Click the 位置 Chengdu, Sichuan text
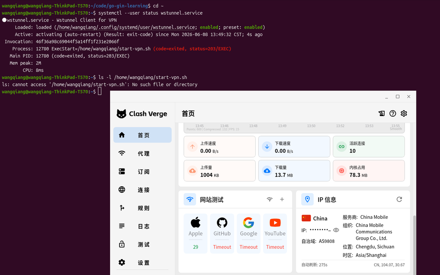Viewport: 440px width, 275px height. click(368, 247)
